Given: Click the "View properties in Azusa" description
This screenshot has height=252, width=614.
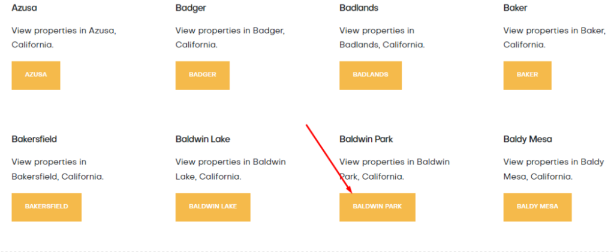Looking at the screenshot, I should coord(64,37).
